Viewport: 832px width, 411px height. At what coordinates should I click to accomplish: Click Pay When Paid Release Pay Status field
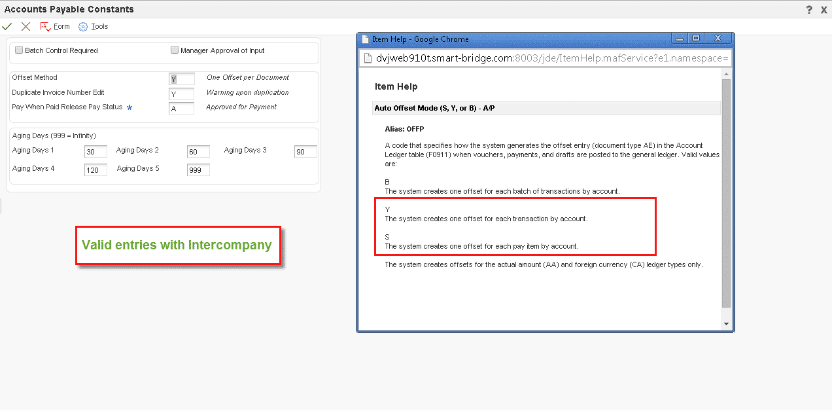[181, 109]
